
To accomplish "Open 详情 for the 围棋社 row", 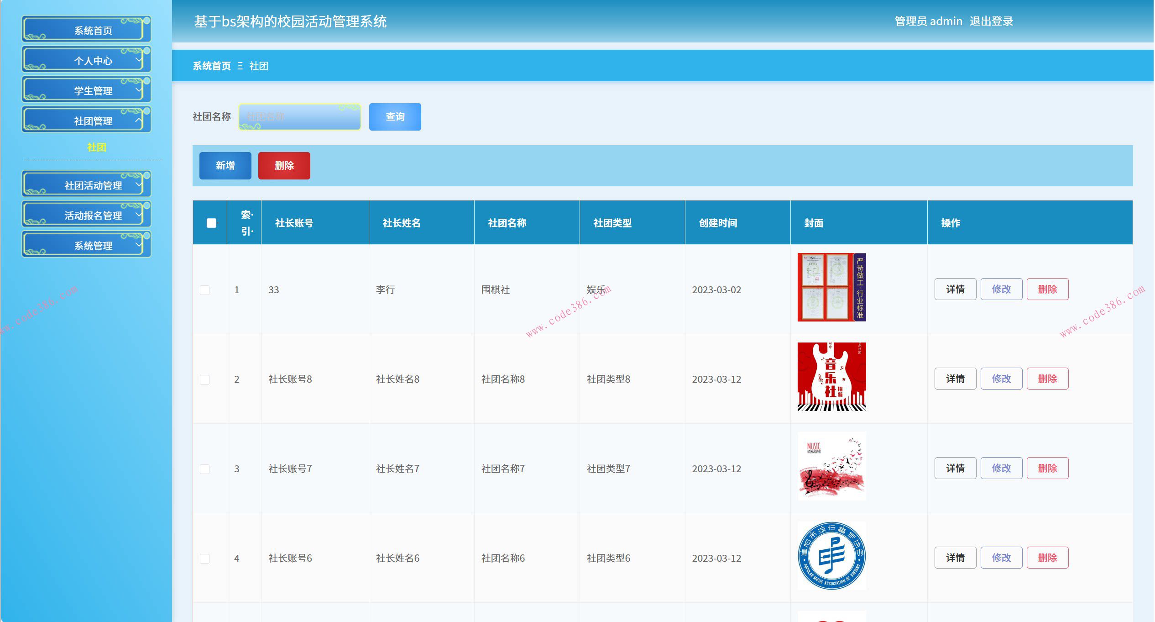I will [955, 289].
